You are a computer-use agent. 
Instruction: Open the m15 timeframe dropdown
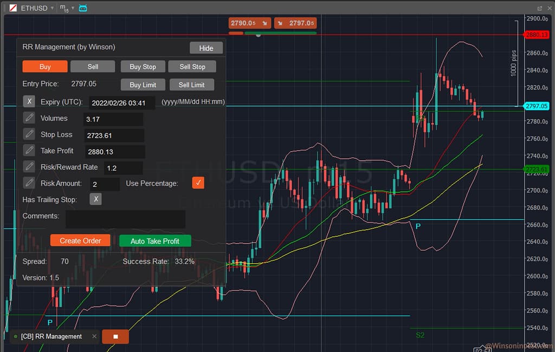pos(64,8)
